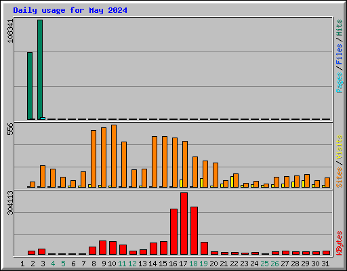Click the 'KBytes' legend label
The width and height of the screenshot is (347, 271).
340,243
